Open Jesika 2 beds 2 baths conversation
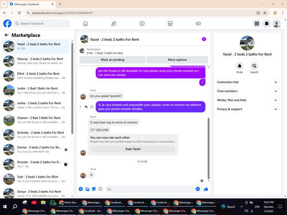 click(x=36, y=105)
